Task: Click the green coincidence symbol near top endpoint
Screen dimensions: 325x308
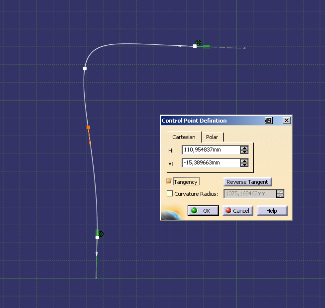Action: pyautogui.click(x=199, y=42)
